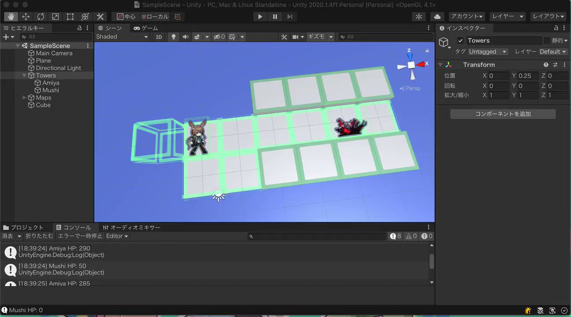571x317 pixels.
Task: Open the レイヤー dropdown in top toolbar
Action: coord(508,17)
